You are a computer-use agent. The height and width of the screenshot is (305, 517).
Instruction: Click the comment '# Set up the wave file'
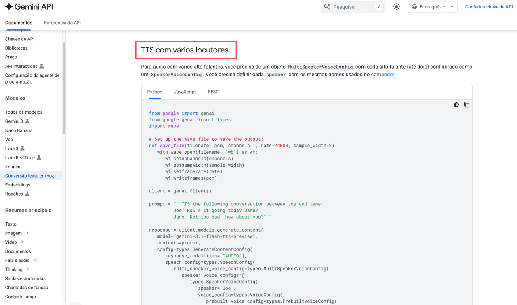coord(206,139)
